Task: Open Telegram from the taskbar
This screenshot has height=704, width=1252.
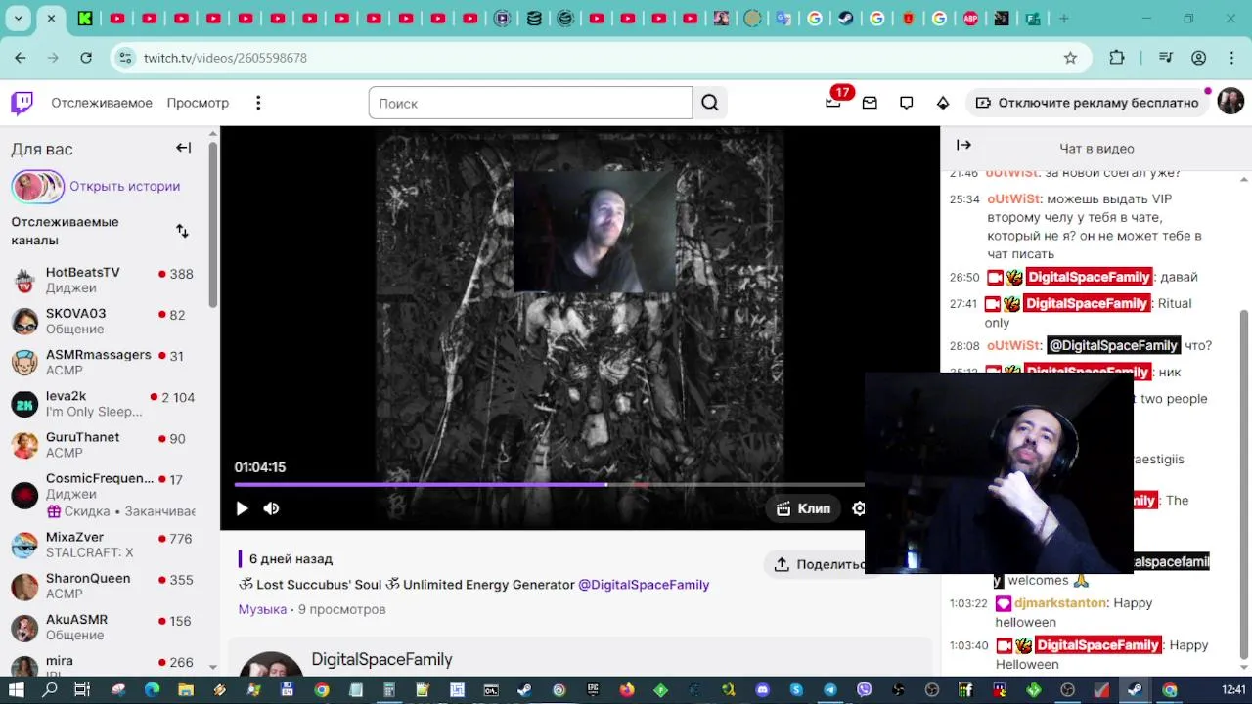Action: (830, 690)
